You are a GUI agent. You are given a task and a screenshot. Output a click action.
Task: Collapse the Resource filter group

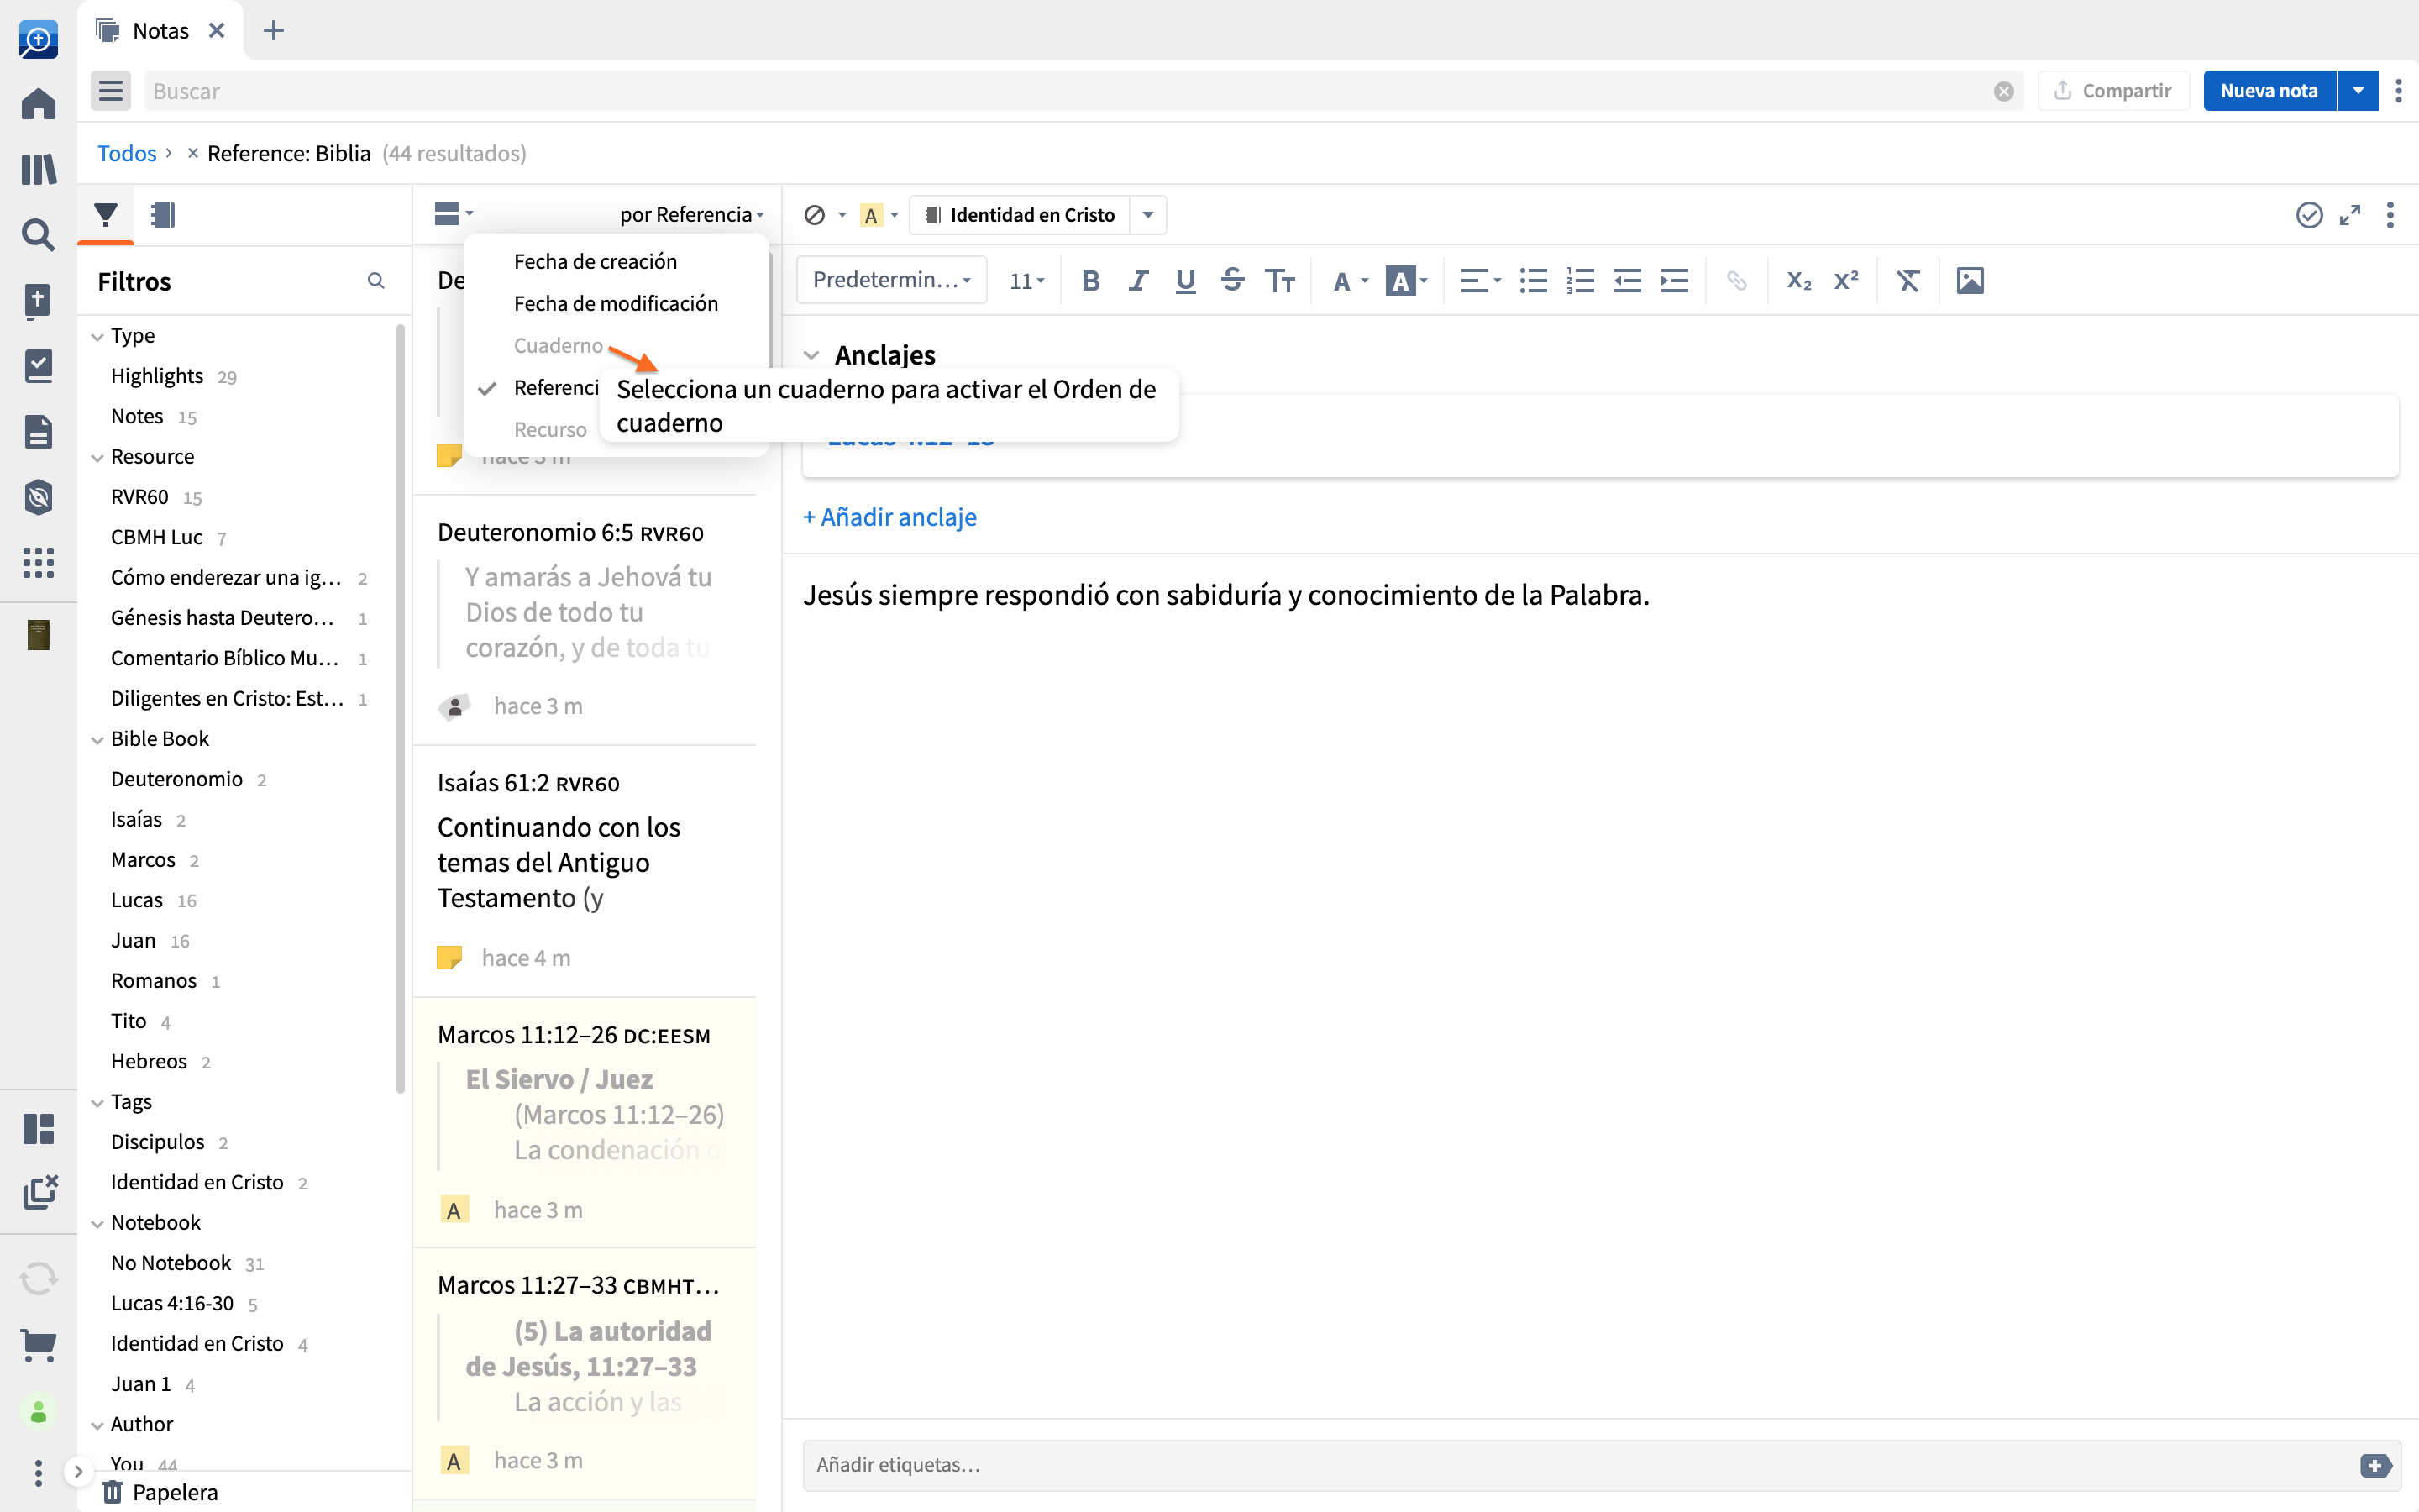97,458
